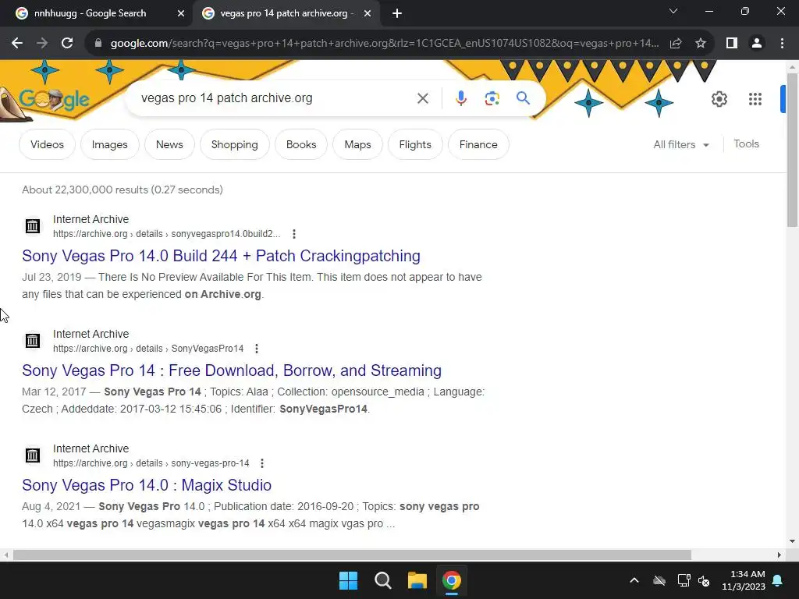The image size is (799, 599).
Task: Click archive.org URL ending sony-vegas-pro-14
Action: [151, 463]
